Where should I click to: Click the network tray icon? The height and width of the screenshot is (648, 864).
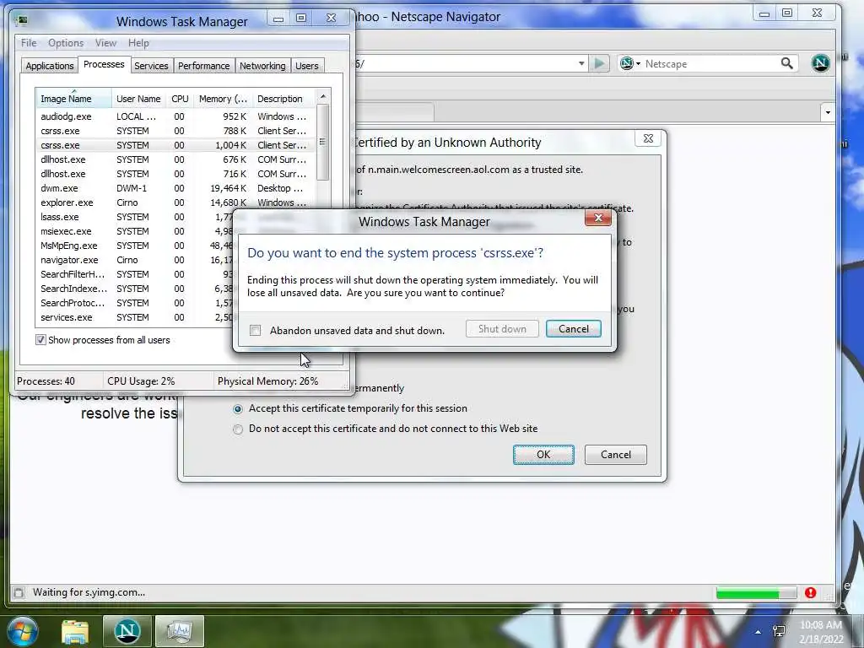(x=779, y=631)
